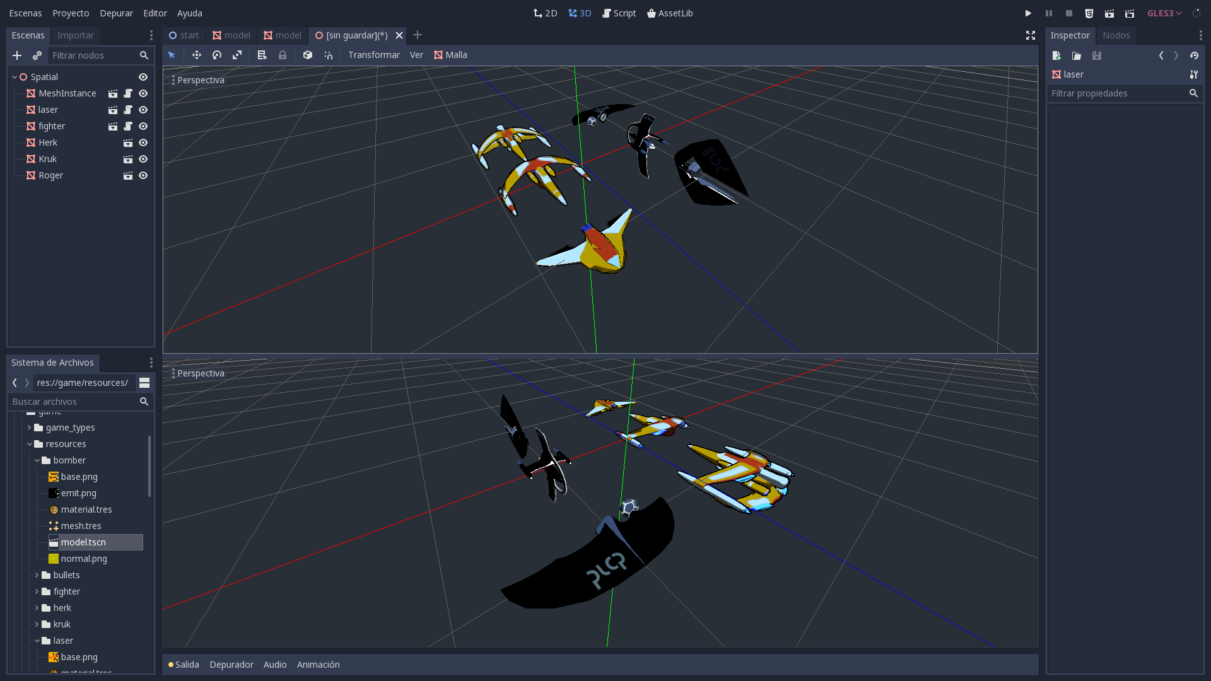This screenshot has width=1211, height=681.
Task: Click the Buscar archivos search field
Action: click(x=80, y=402)
